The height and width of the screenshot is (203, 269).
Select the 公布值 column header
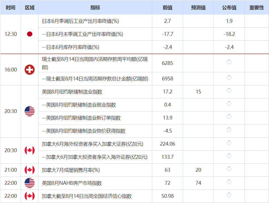[229, 8]
